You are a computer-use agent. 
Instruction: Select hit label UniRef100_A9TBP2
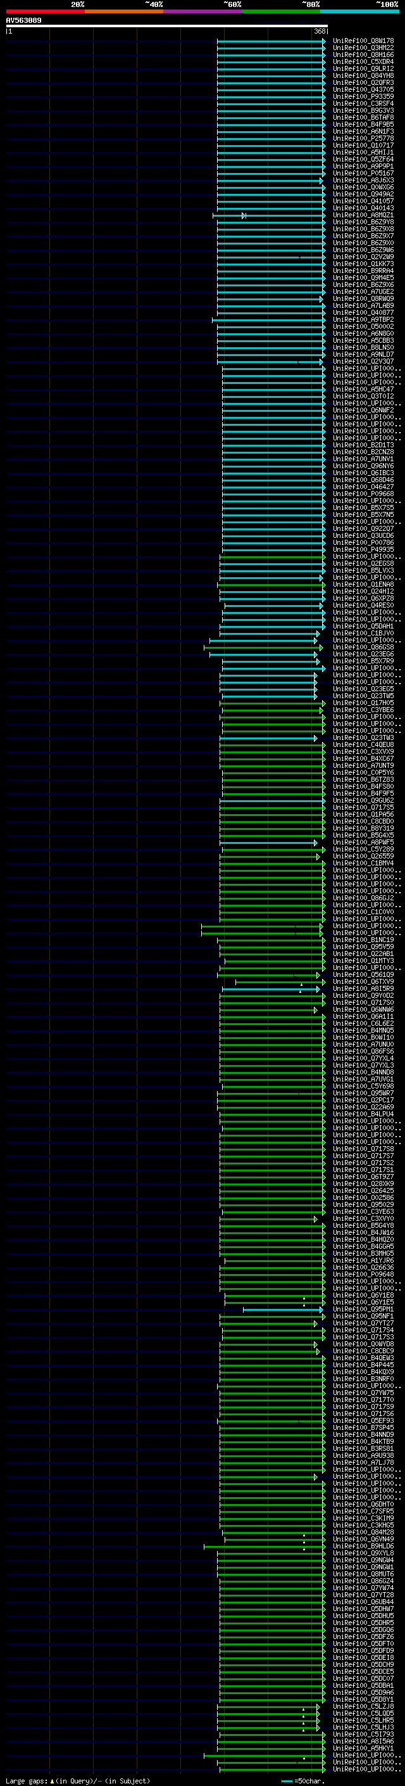point(363,319)
